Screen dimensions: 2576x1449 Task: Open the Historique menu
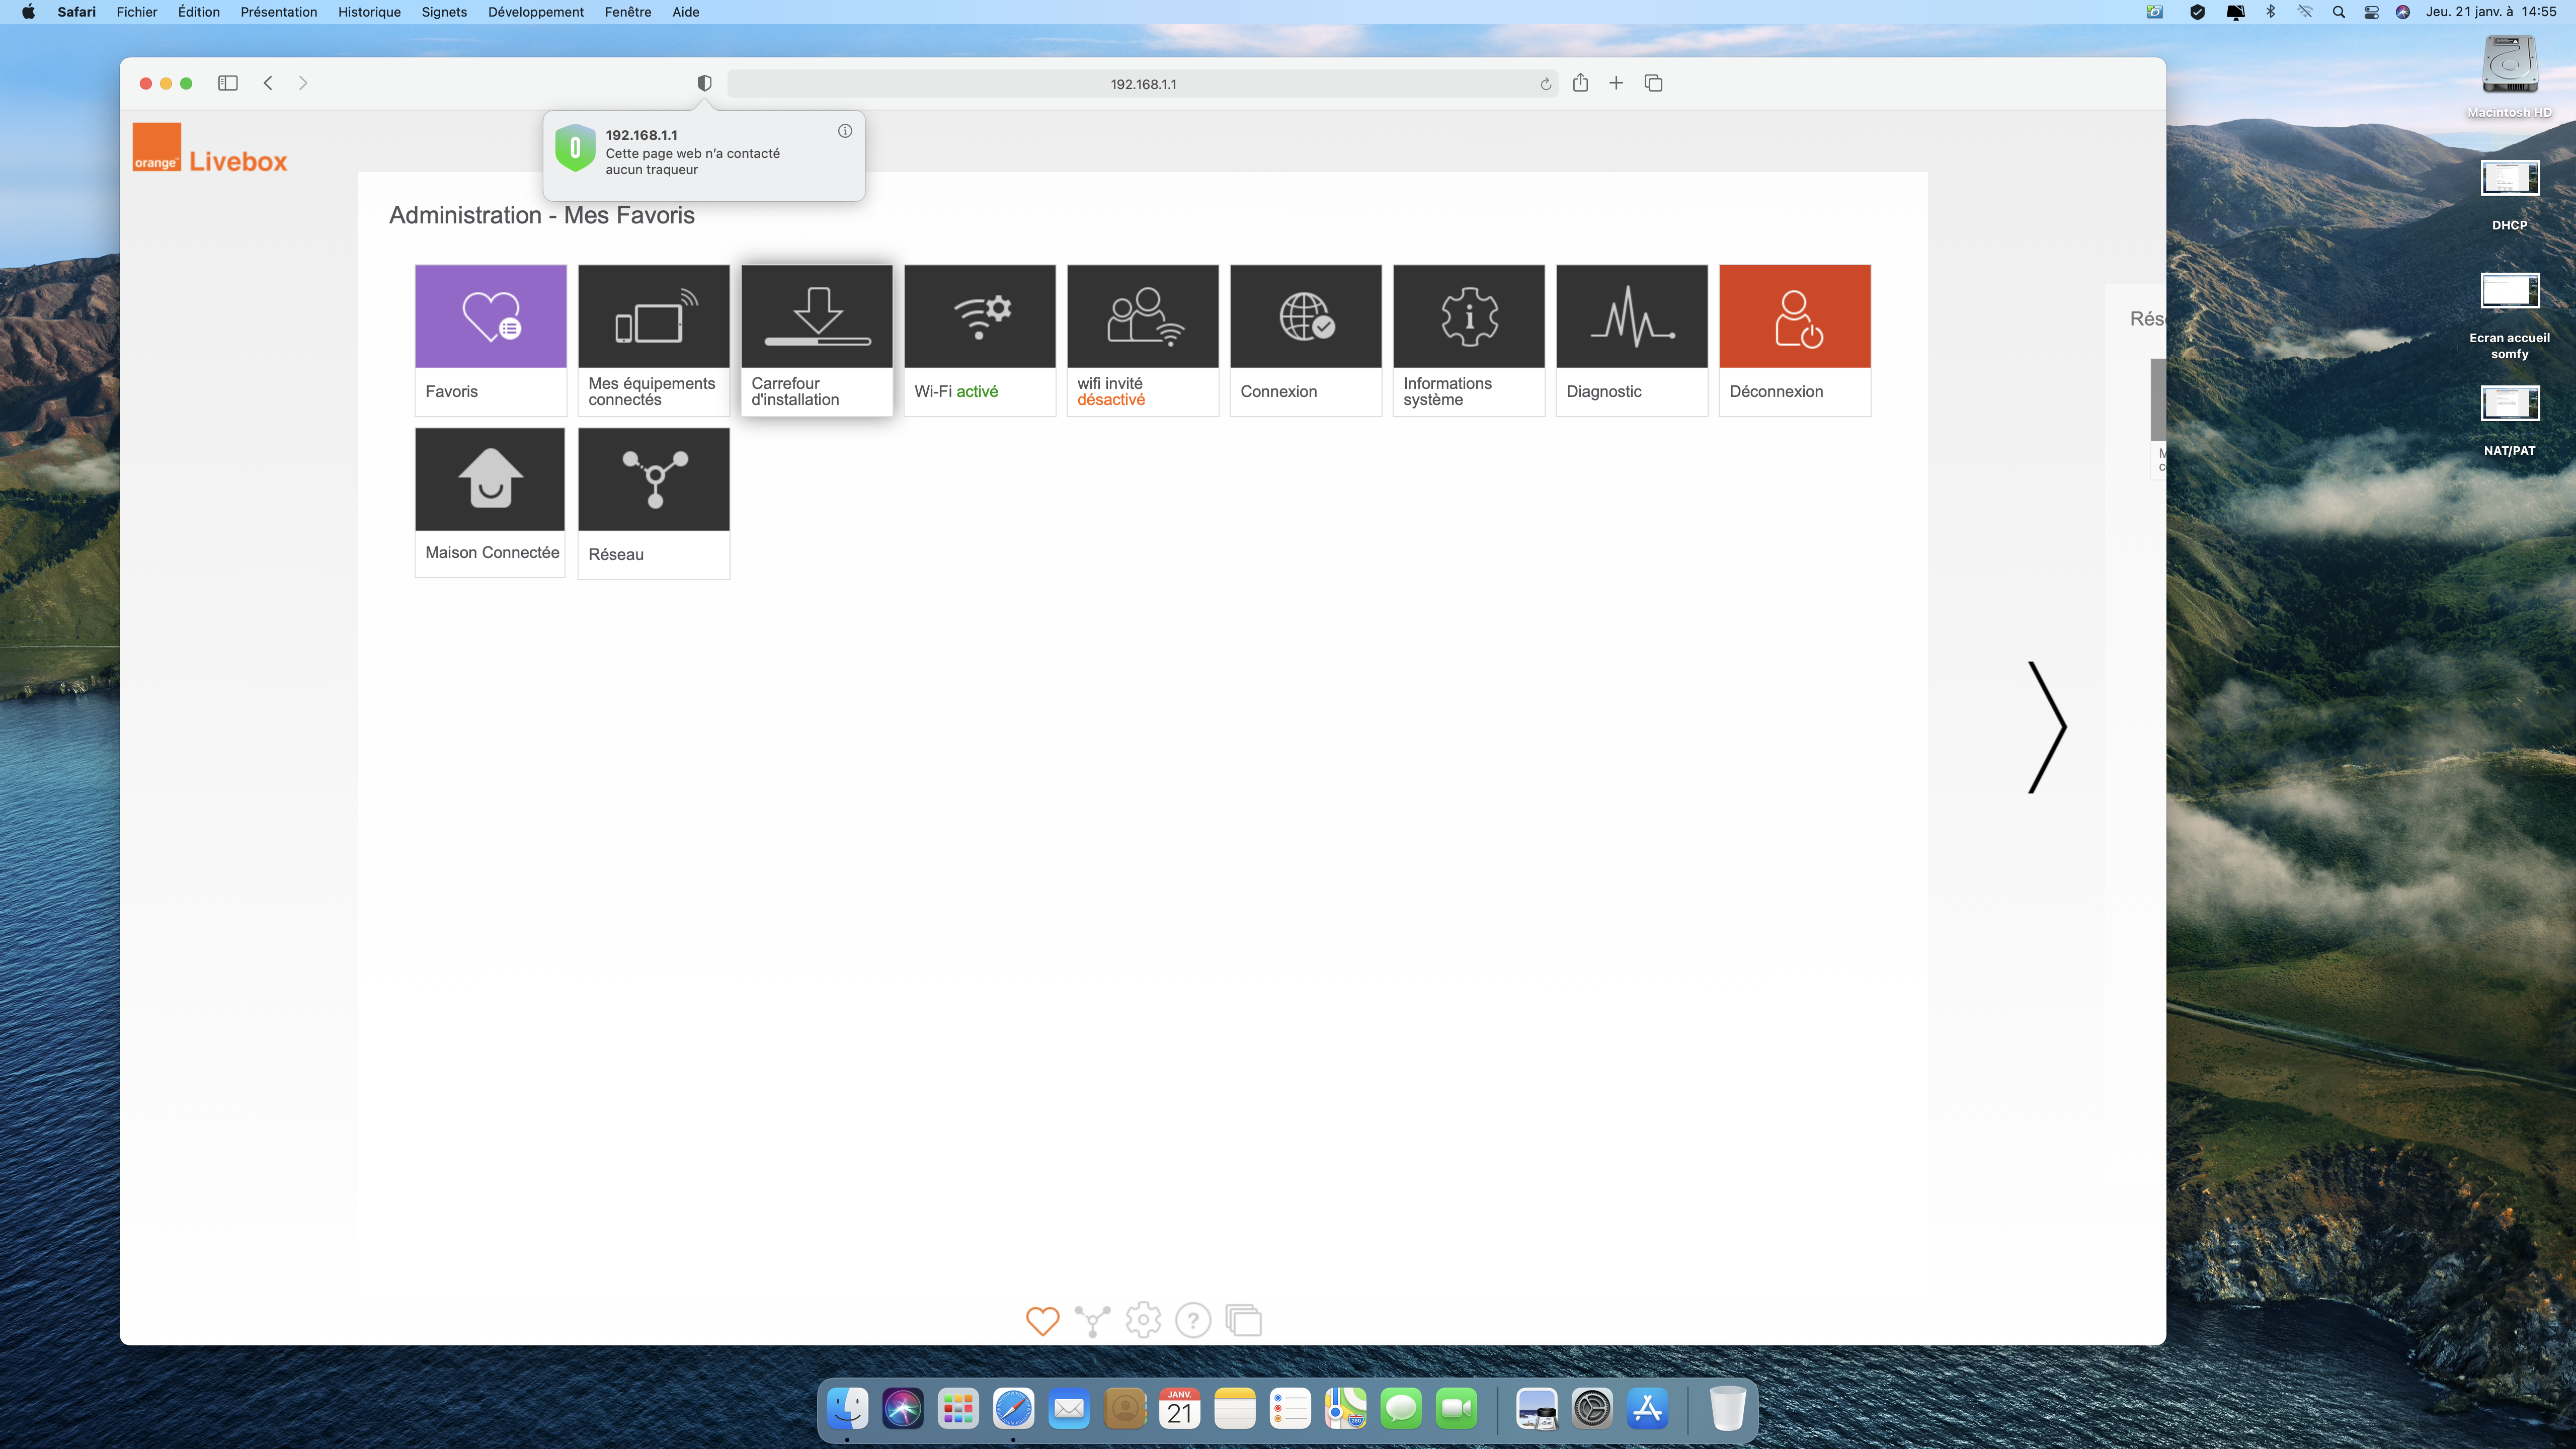(x=369, y=12)
